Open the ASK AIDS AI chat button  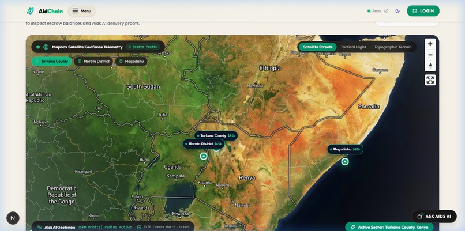[434, 216]
